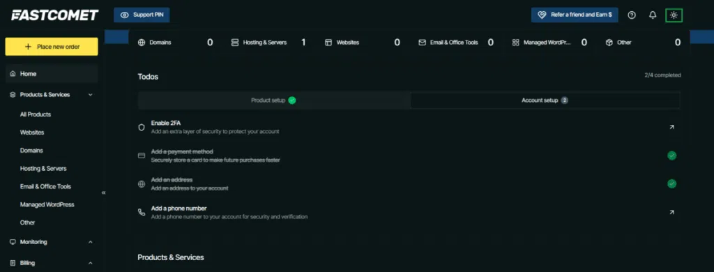The image size is (714, 272).
Task: Click the '2/4 completed' text
Action: 662,75
